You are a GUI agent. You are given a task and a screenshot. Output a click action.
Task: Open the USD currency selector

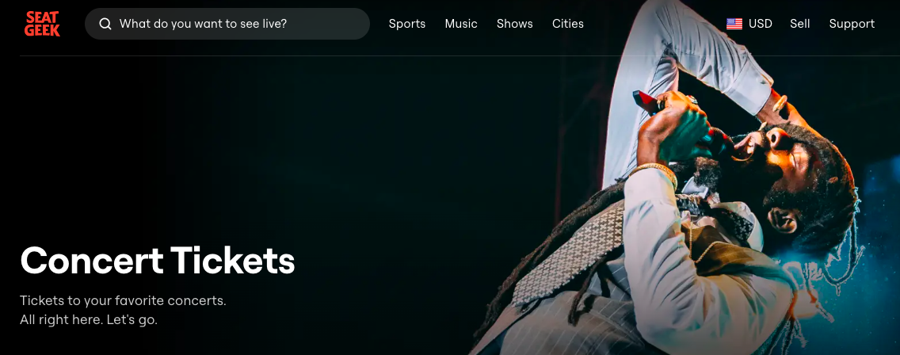(749, 24)
